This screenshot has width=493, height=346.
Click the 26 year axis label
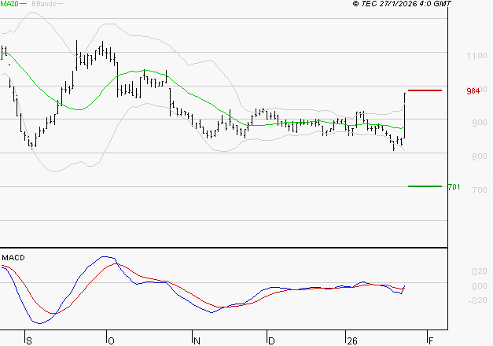[x=352, y=341]
